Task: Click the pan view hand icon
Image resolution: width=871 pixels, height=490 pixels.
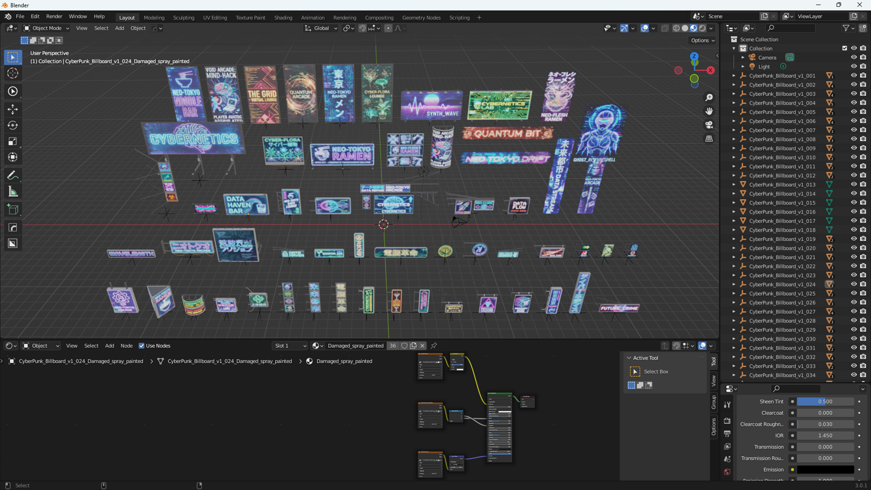Action: pyautogui.click(x=709, y=111)
